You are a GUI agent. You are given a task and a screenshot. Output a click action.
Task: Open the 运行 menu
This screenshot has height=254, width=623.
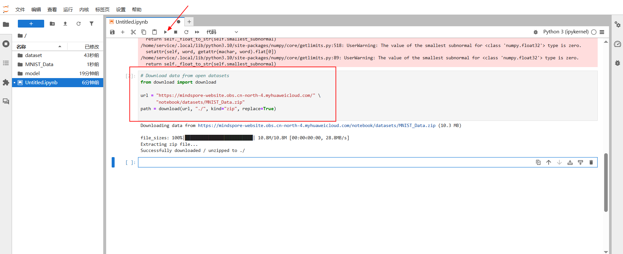pos(68,10)
